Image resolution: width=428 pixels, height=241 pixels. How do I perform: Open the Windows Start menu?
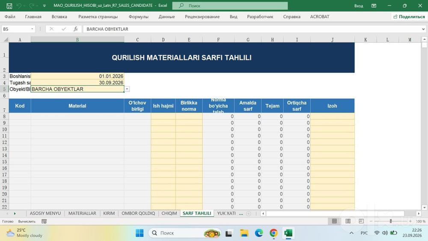(x=140, y=233)
